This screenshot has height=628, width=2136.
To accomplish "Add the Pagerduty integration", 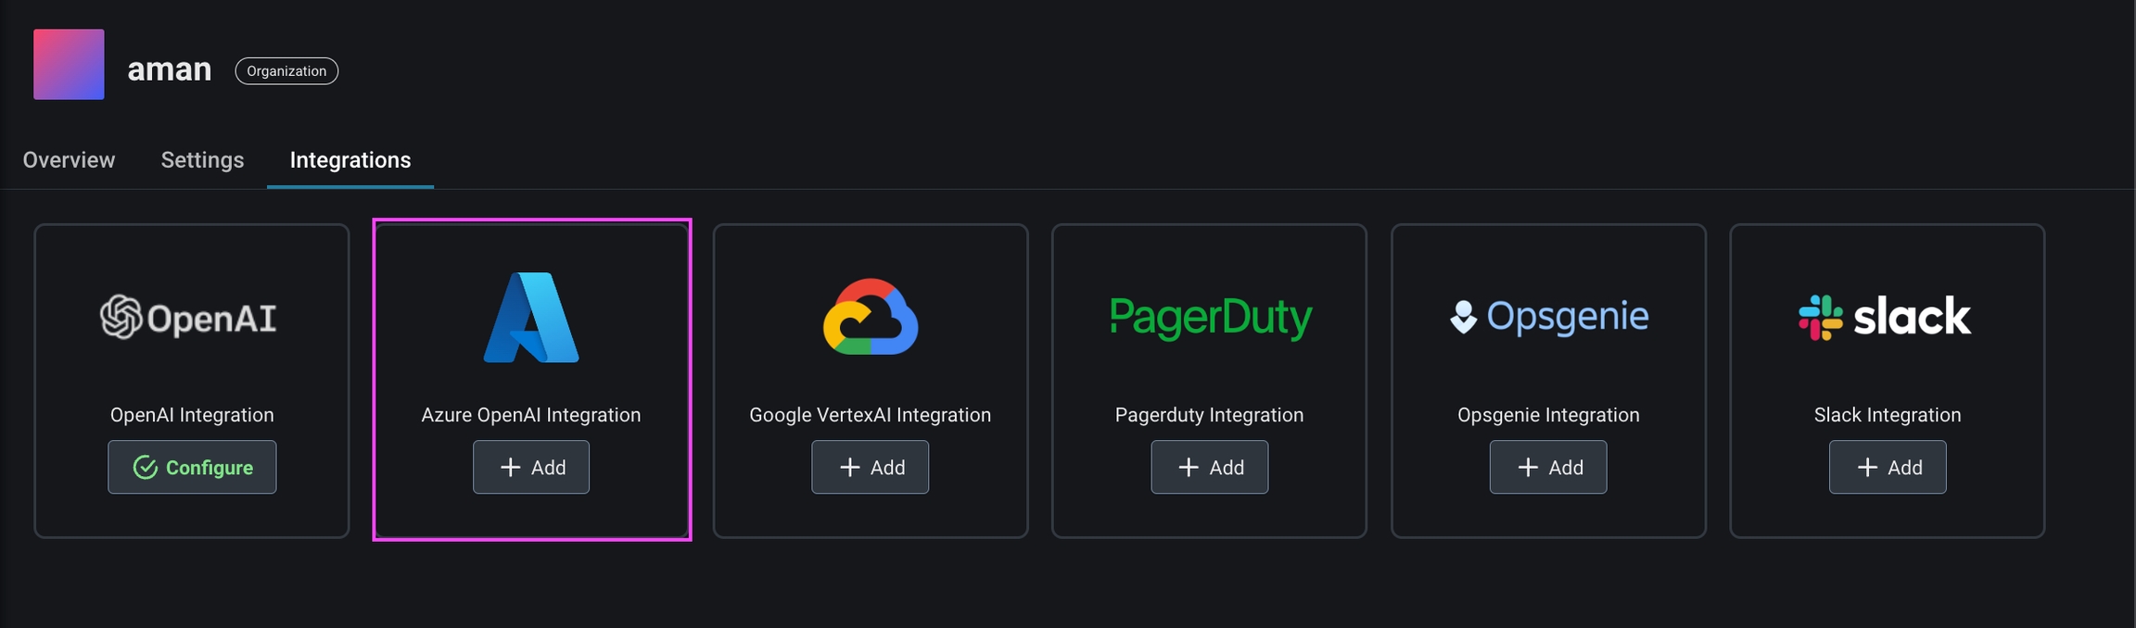I will tap(1210, 467).
